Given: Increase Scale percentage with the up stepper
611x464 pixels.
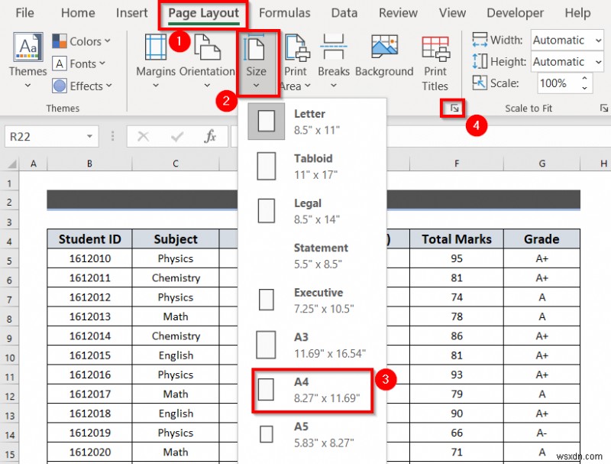Looking at the screenshot, I should tap(586, 78).
